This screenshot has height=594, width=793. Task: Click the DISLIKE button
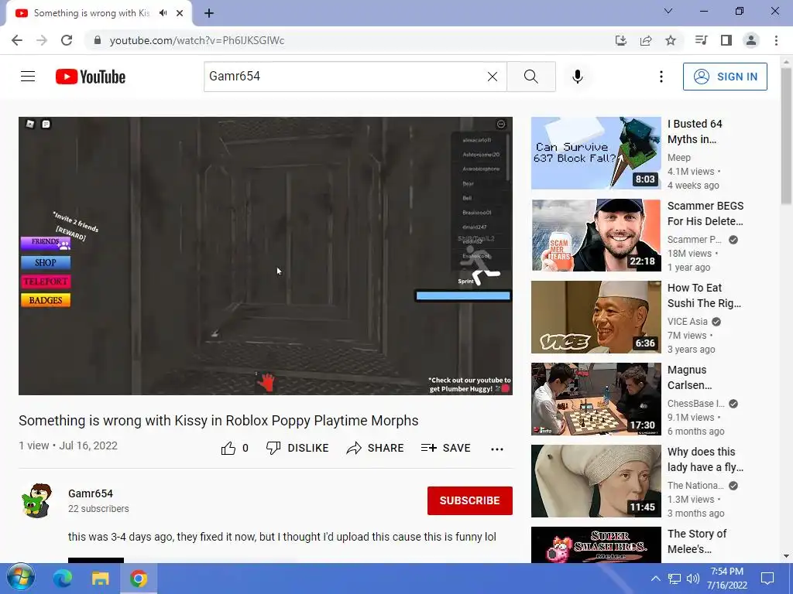297,448
